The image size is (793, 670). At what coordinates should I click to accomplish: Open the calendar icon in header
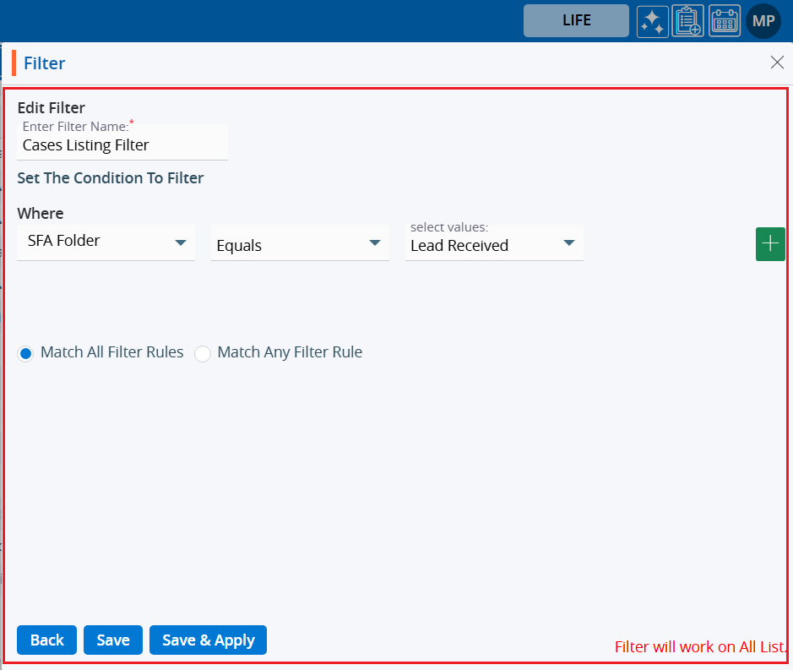724,21
